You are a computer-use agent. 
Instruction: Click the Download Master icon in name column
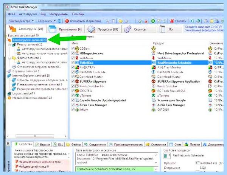pyautogui.click(x=77, y=77)
